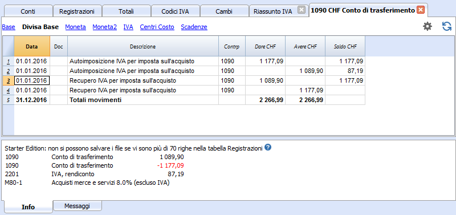Screen dimensions: 456x215
Task: Click the Dare value 1 089,90 in row 3
Action: point(265,80)
